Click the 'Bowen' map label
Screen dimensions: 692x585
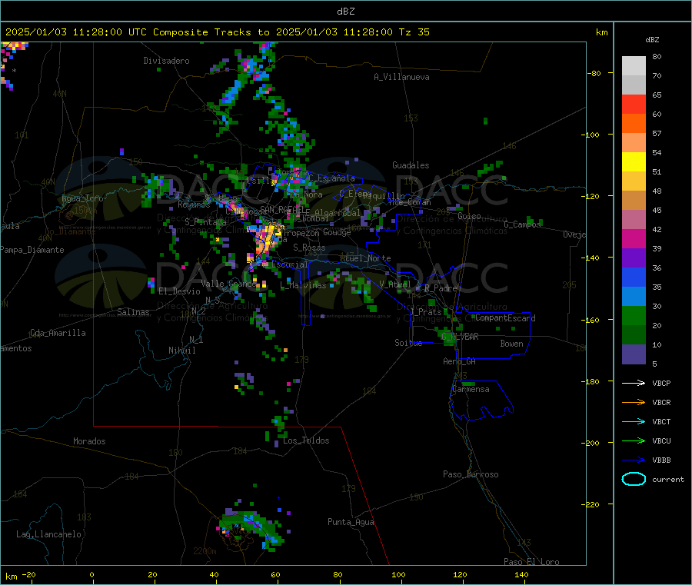512,344
